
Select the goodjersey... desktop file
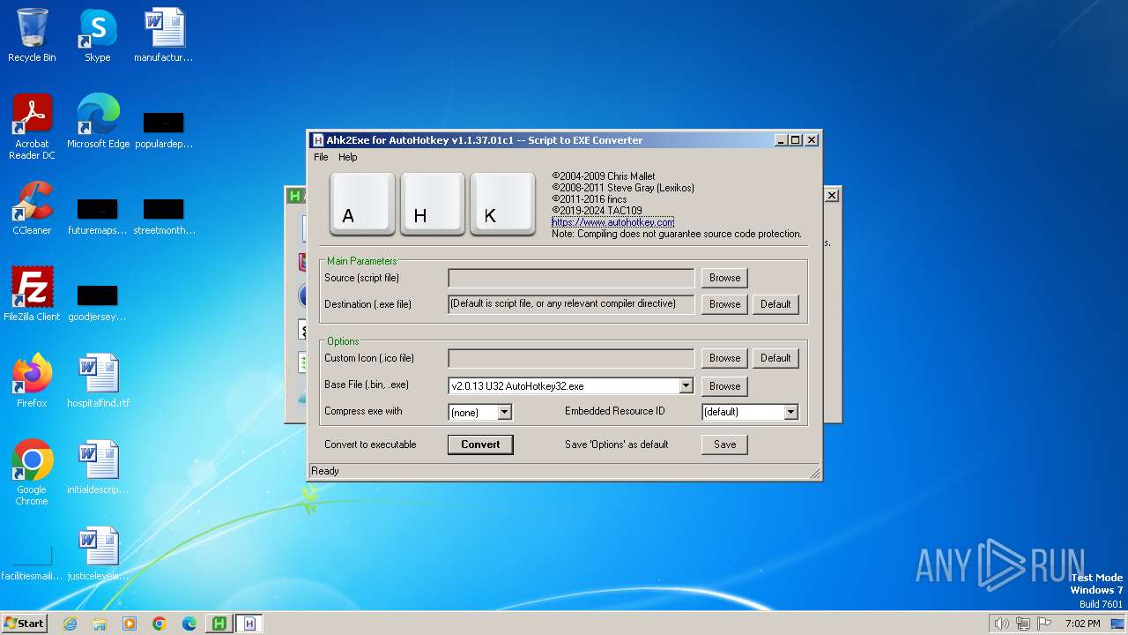(98, 301)
